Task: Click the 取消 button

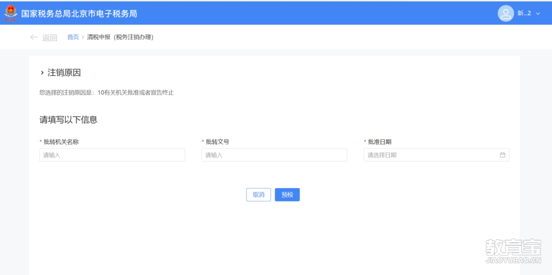Action: pyautogui.click(x=259, y=194)
